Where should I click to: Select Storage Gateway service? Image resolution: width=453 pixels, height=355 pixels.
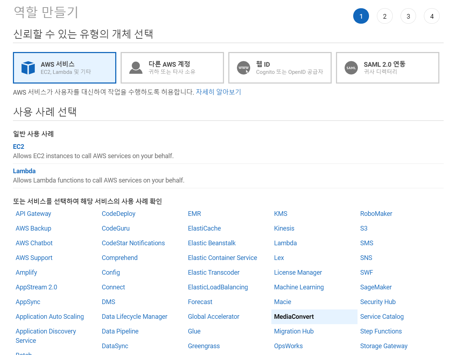[384, 346]
